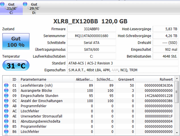Click threshold value 50 in row 01
The image size is (180, 136).
click(132, 86)
